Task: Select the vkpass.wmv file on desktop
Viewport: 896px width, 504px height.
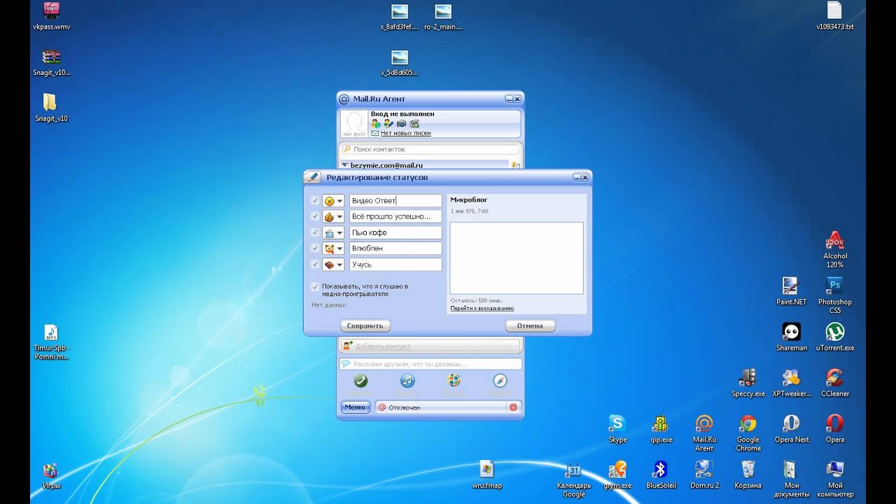Action: [x=51, y=16]
